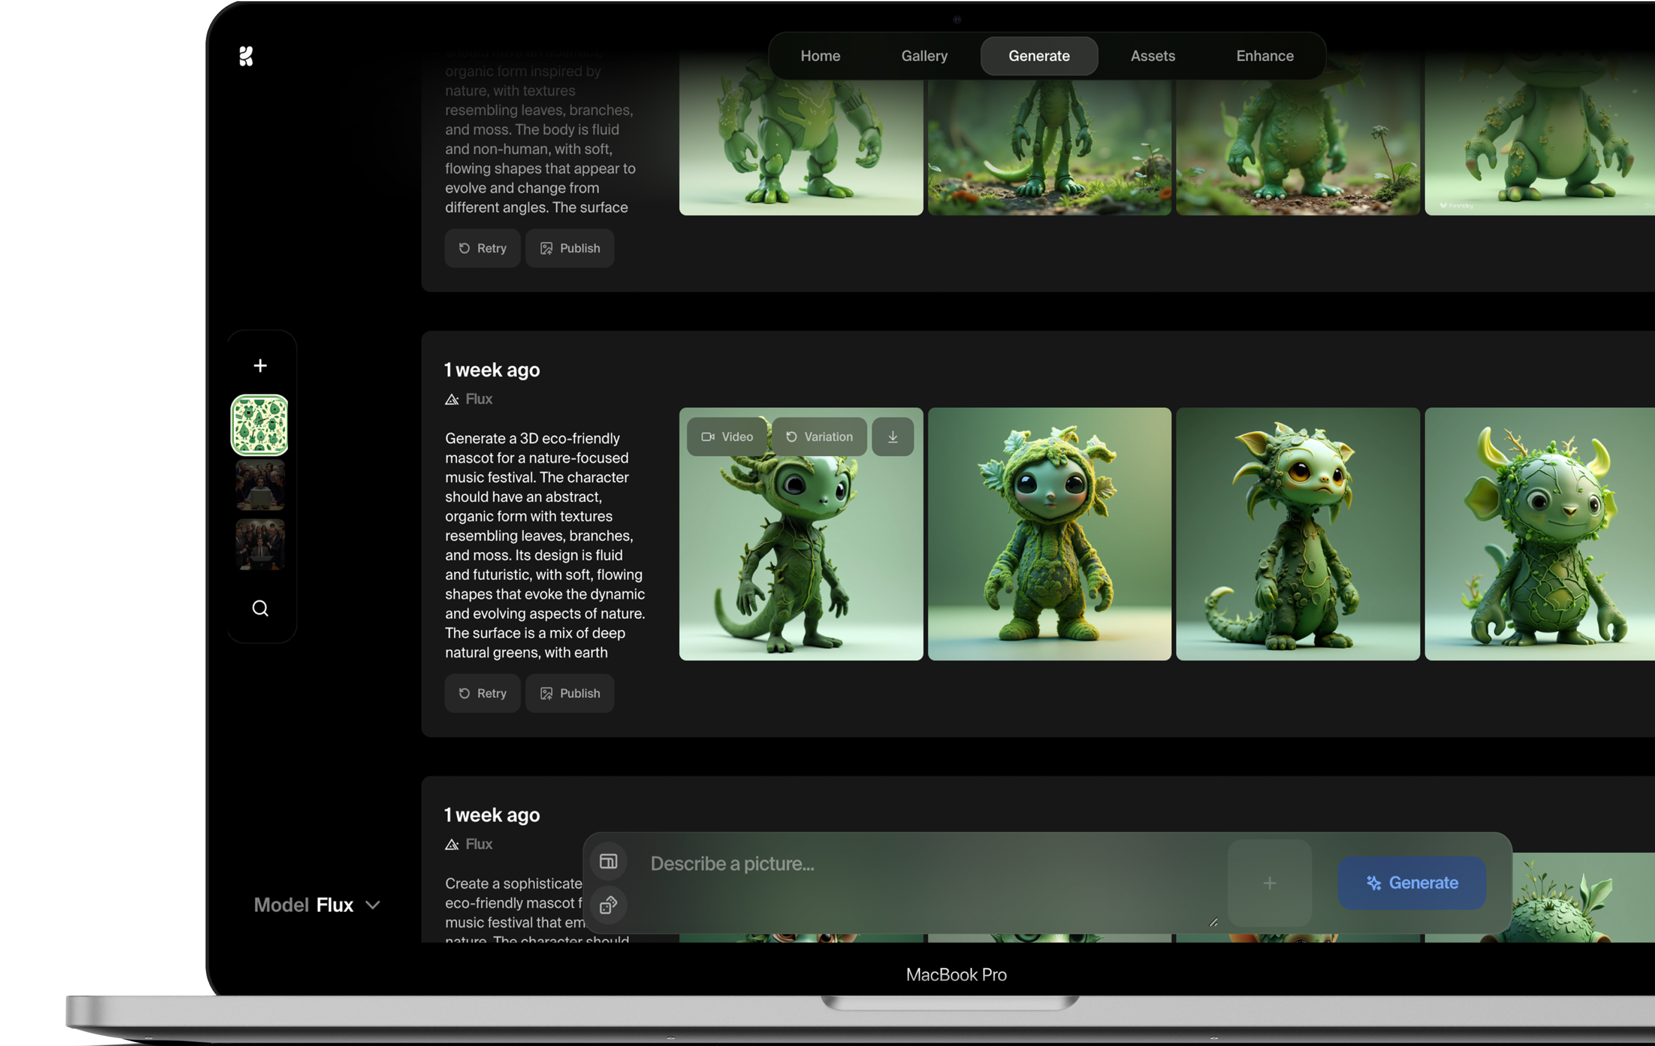Go to the Enhance tab
The width and height of the screenshot is (1655, 1046).
coord(1265,56)
